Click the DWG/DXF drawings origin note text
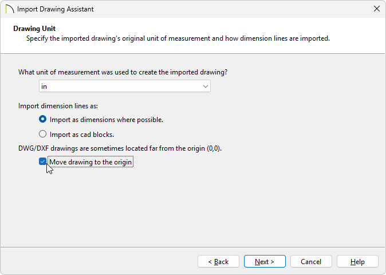The height and width of the screenshot is (275, 386). [120, 148]
